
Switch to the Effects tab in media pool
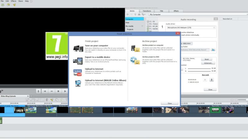point(176,11)
